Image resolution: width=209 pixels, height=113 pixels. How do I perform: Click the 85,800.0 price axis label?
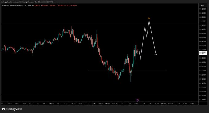[203, 13]
